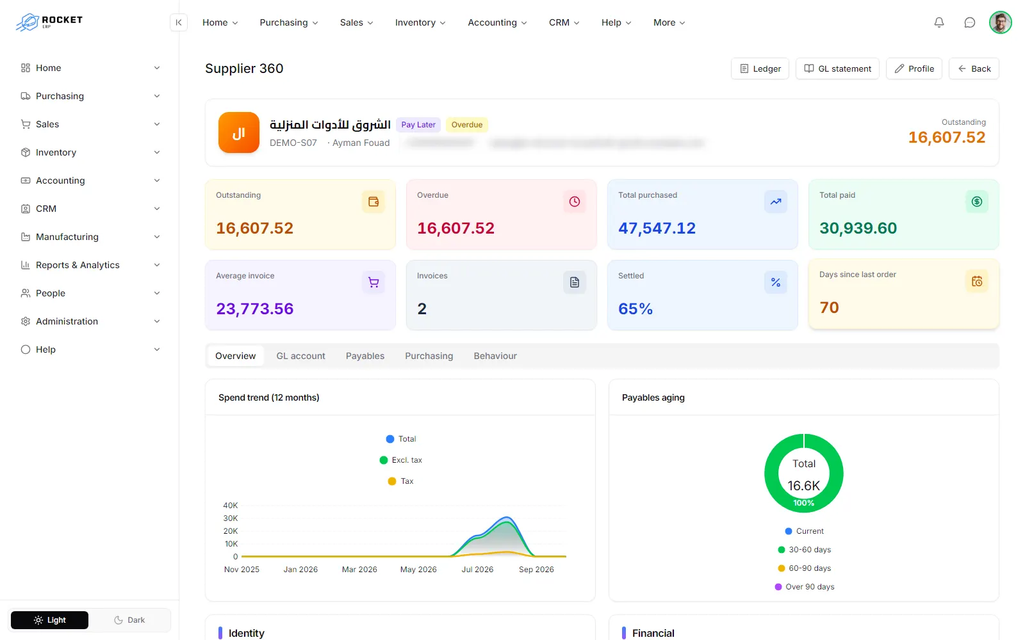
Task: Open the Ledger button
Action: (760, 68)
